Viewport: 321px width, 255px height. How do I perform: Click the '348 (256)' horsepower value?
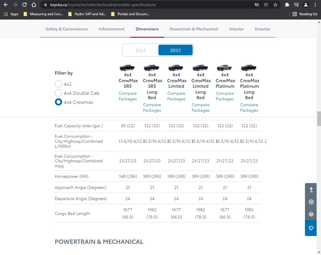click(x=128, y=176)
